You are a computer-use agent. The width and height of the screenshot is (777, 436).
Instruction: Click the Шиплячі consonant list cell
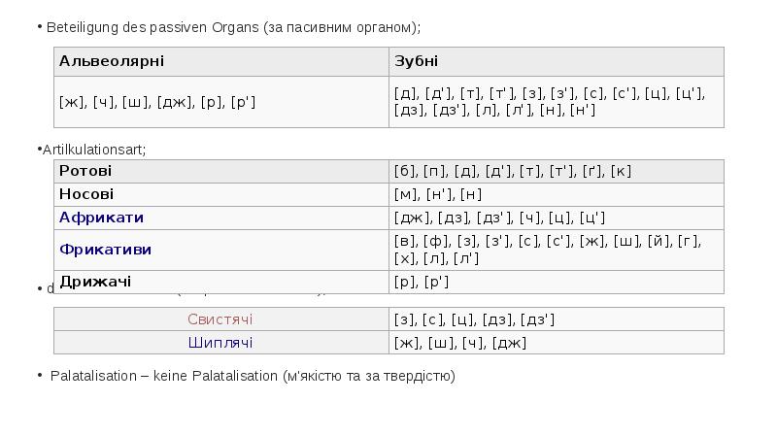point(557,343)
